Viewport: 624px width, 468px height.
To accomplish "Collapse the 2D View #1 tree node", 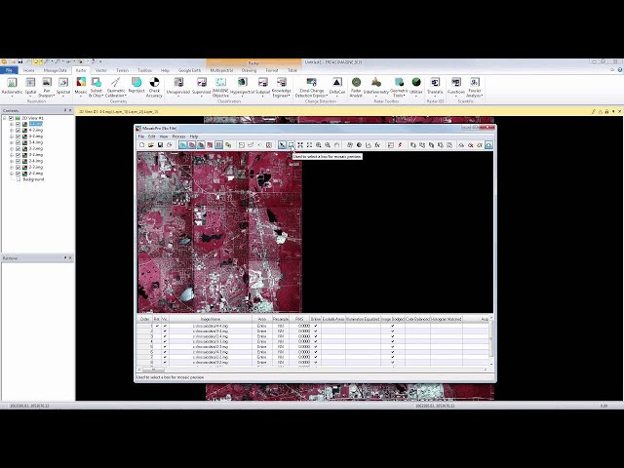I will coord(5,118).
